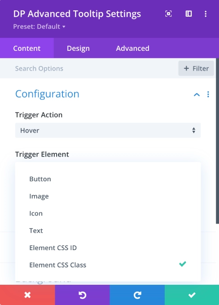Click the Filter button
Image resolution: width=219 pixels, height=305 pixels.
tap(196, 68)
